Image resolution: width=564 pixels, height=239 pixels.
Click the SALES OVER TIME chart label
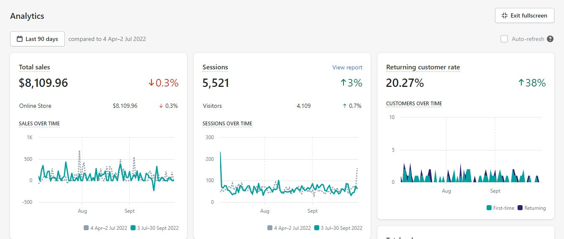(39, 124)
